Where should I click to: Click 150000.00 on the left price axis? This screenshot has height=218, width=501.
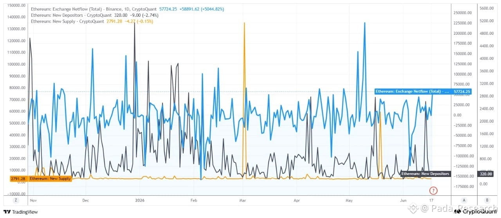pyautogui.click(x=16, y=5)
